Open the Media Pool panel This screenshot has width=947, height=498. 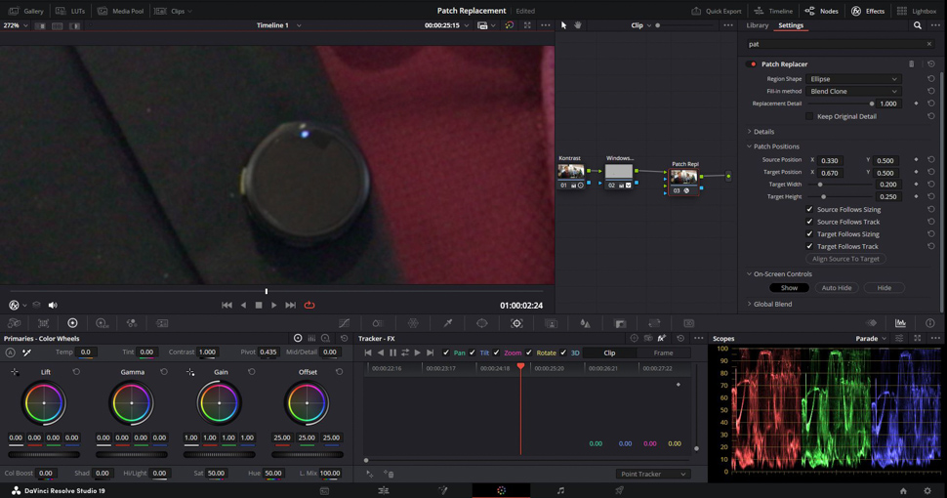point(121,11)
